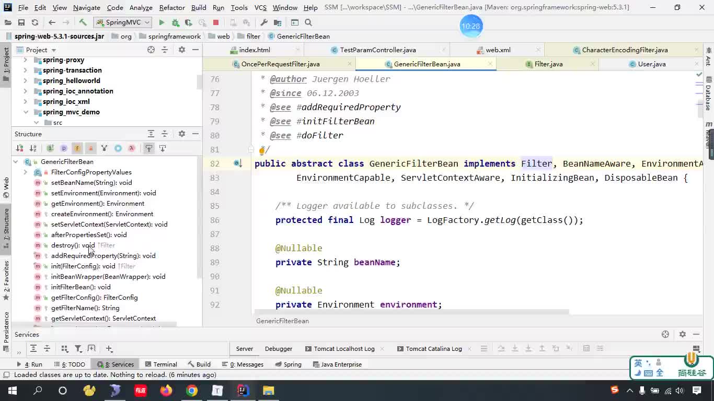Hide the Project panel with minus icon
The height and width of the screenshot is (401, 714).
[x=195, y=50]
